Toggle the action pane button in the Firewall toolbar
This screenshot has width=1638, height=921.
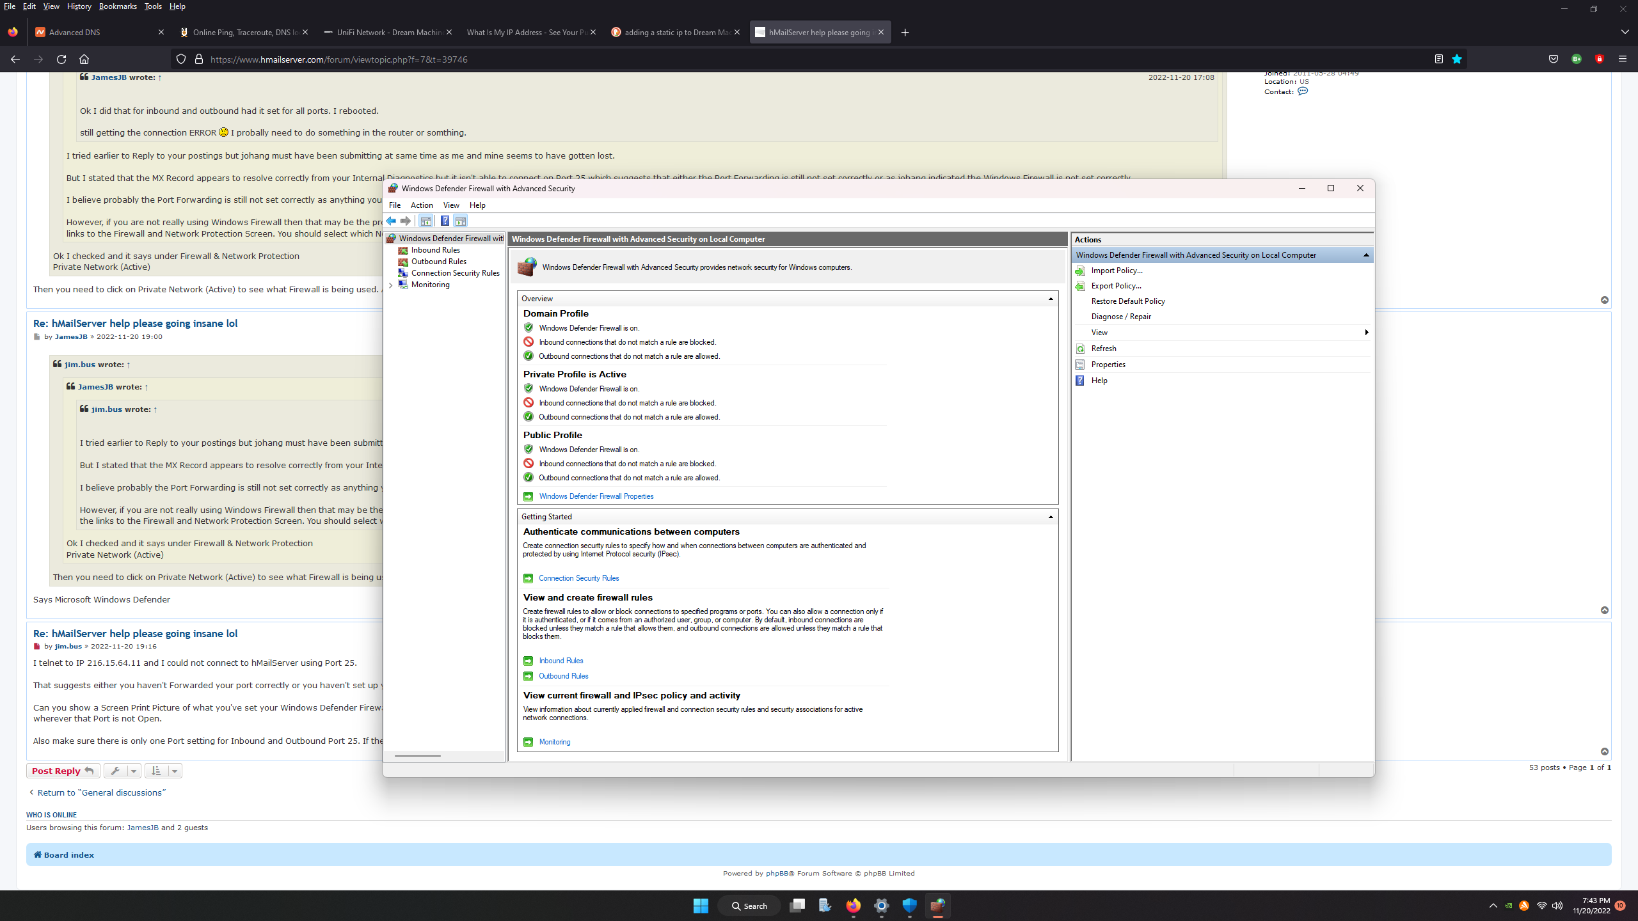pos(460,221)
